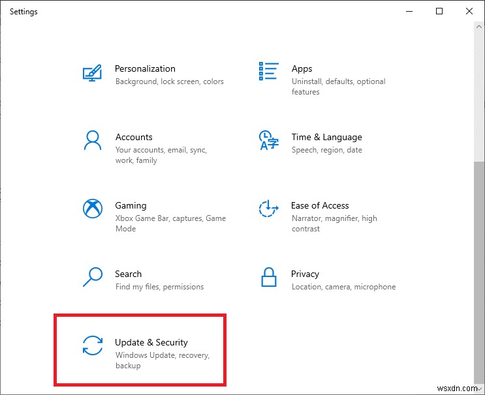Open the Search heading

pos(128,274)
